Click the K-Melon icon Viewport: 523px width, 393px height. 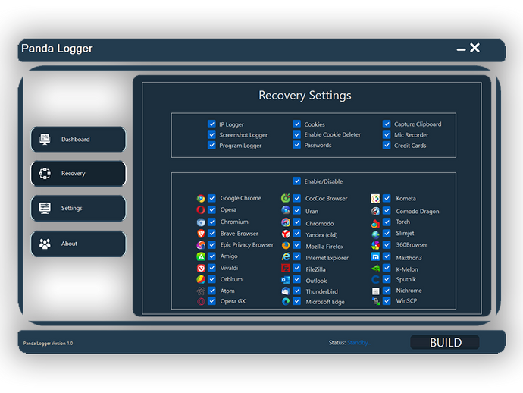[x=375, y=268]
